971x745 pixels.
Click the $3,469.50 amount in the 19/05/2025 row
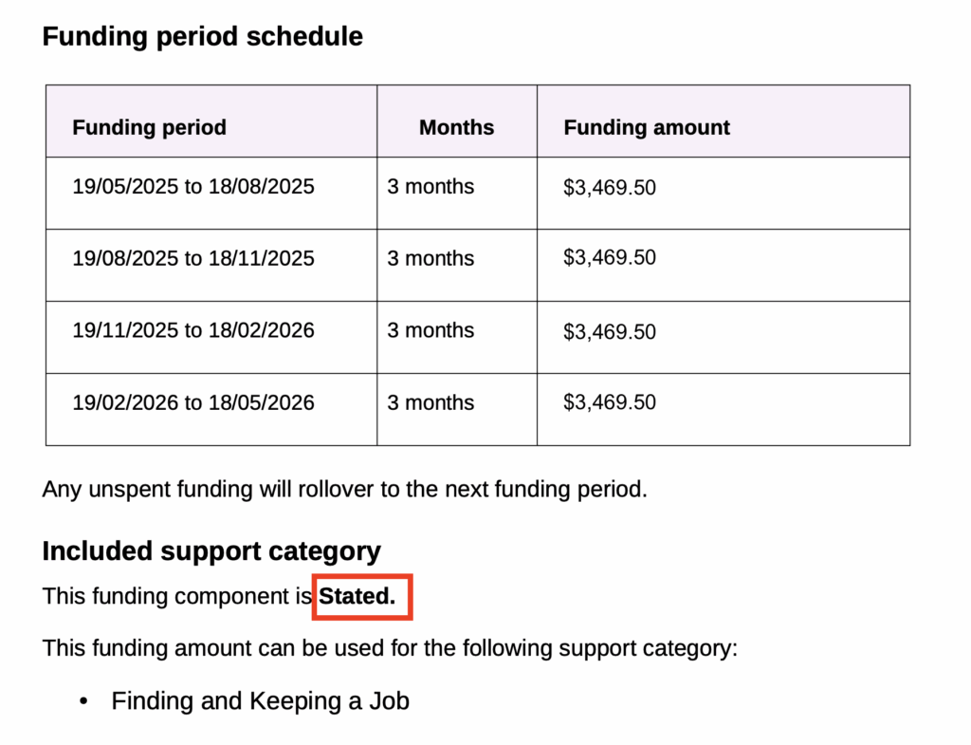609,188
